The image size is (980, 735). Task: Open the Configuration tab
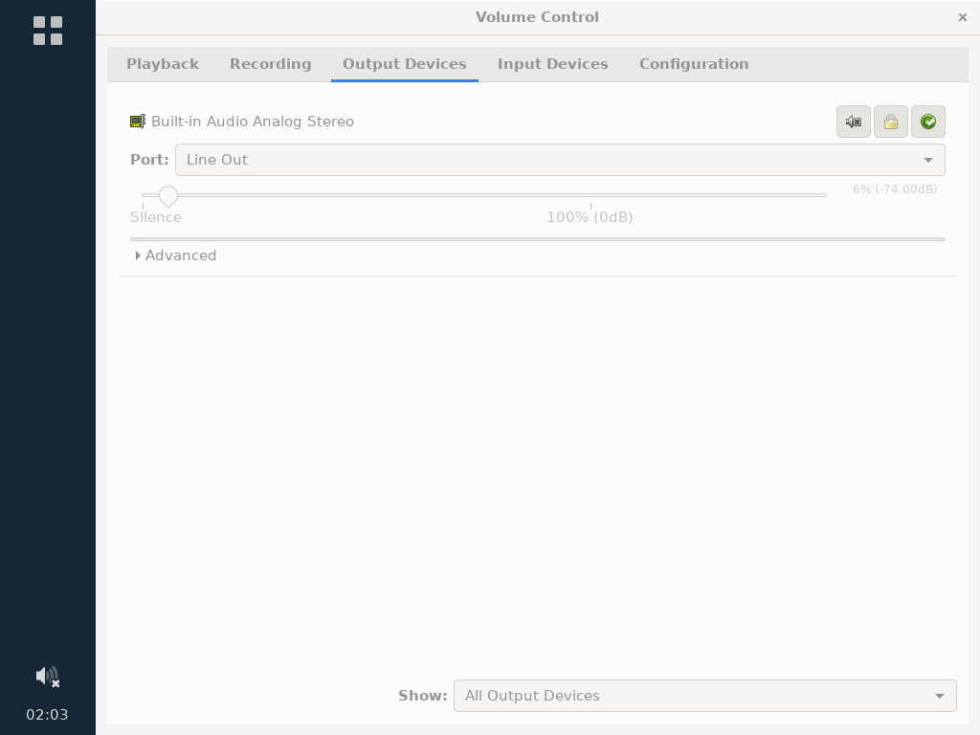coord(694,64)
